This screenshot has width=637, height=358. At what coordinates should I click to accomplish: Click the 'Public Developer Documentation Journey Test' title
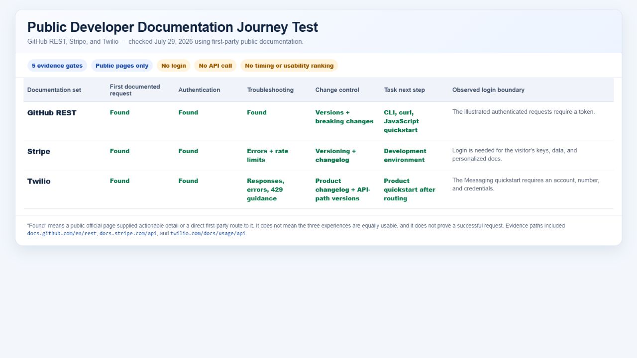tap(173, 27)
